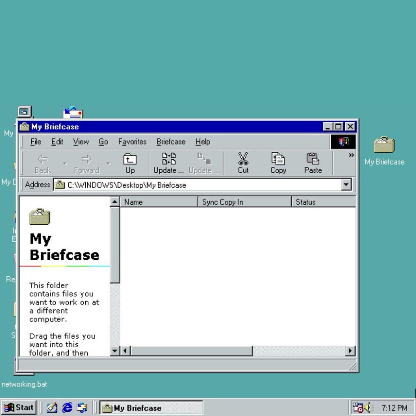Click the horizontal scrollbar thumb
The image size is (416, 416).
pyautogui.click(x=191, y=351)
